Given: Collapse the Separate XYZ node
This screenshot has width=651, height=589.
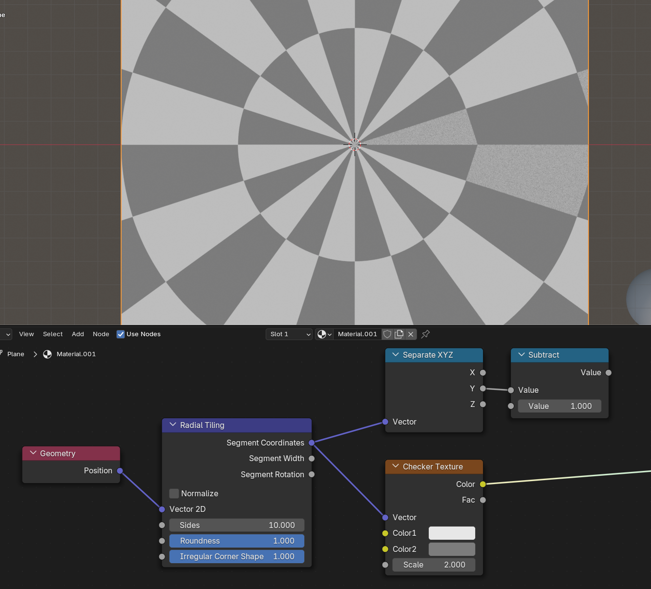Looking at the screenshot, I should [x=396, y=355].
